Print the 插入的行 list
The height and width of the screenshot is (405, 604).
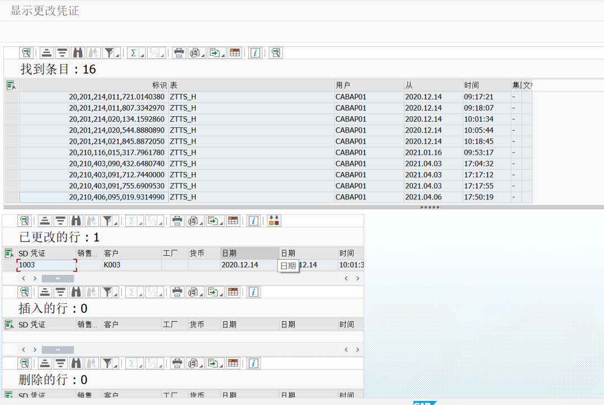click(x=177, y=292)
